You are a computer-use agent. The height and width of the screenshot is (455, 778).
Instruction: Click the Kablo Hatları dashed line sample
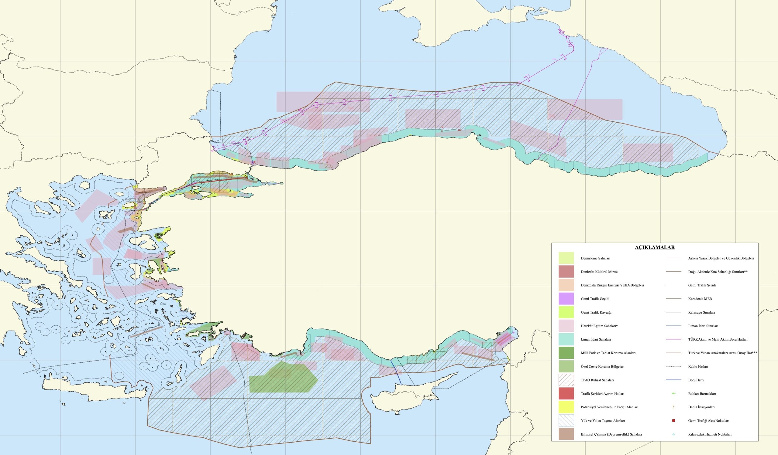coord(673,367)
